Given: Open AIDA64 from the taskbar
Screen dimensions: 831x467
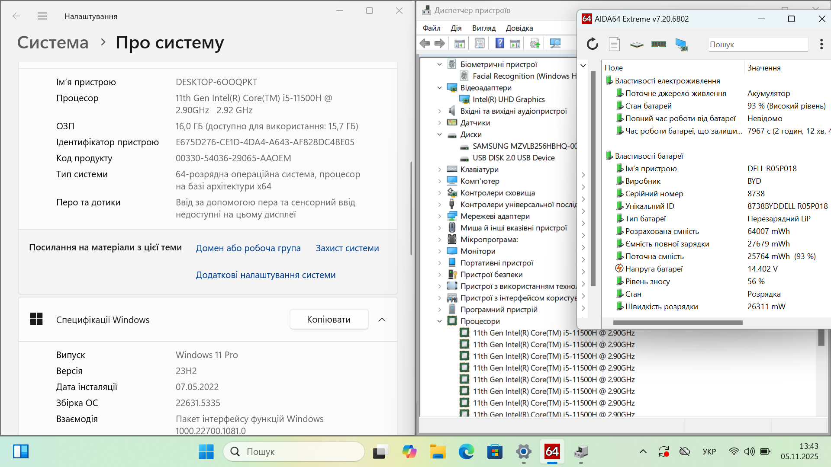Looking at the screenshot, I should (552, 452).
